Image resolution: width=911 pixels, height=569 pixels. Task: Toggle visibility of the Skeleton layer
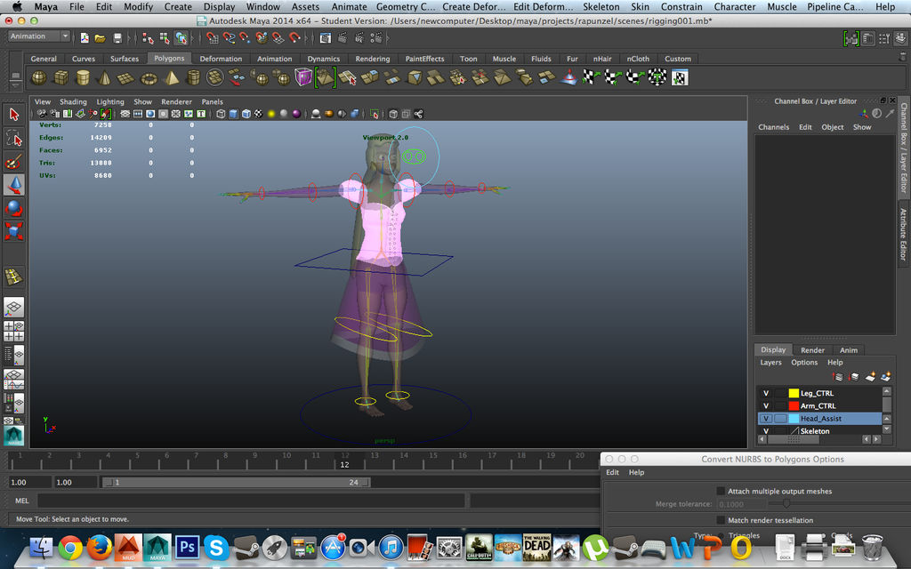click(766, 430)
